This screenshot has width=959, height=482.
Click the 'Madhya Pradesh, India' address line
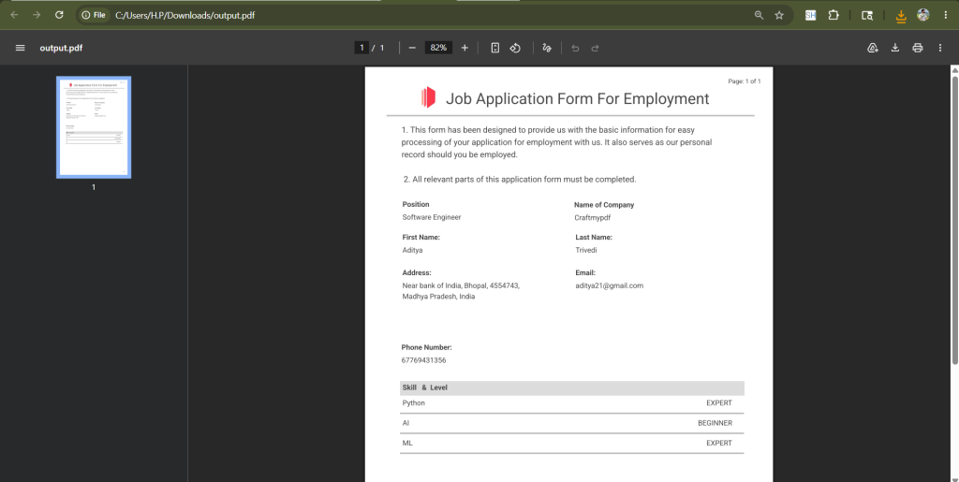(438, 297)
